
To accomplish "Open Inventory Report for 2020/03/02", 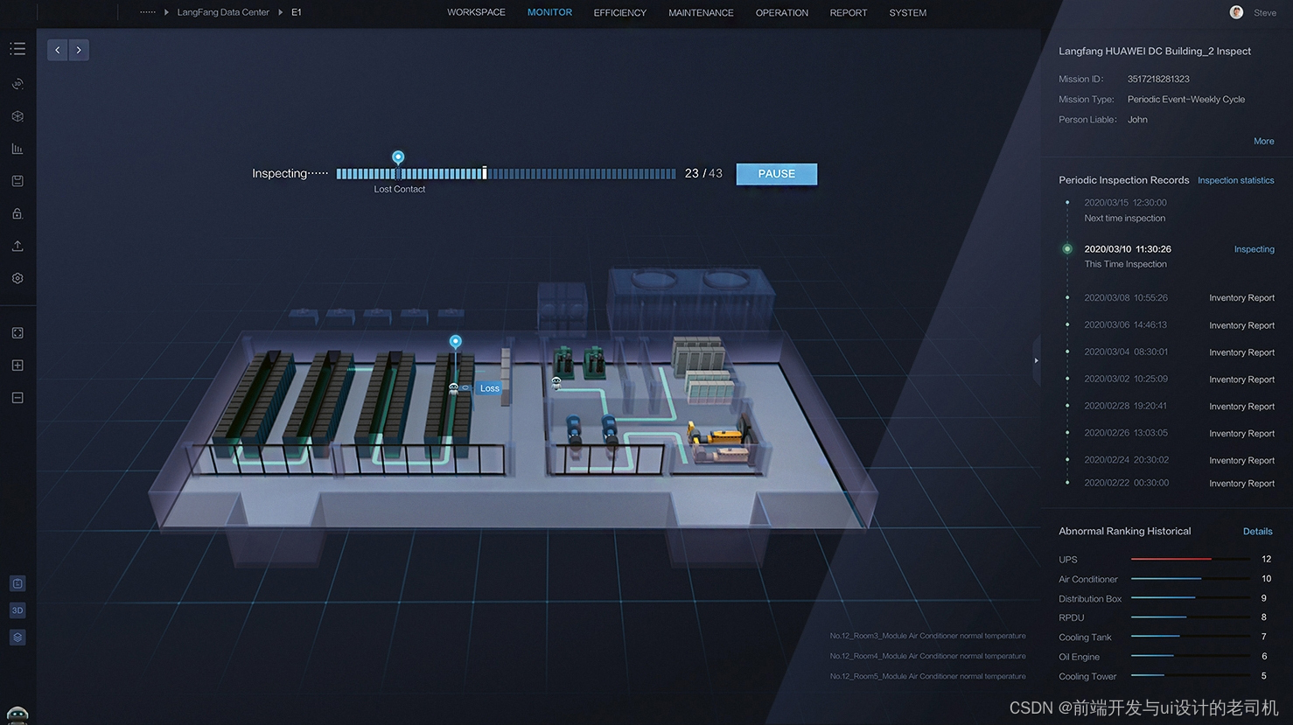I will tap(1241, 380).
